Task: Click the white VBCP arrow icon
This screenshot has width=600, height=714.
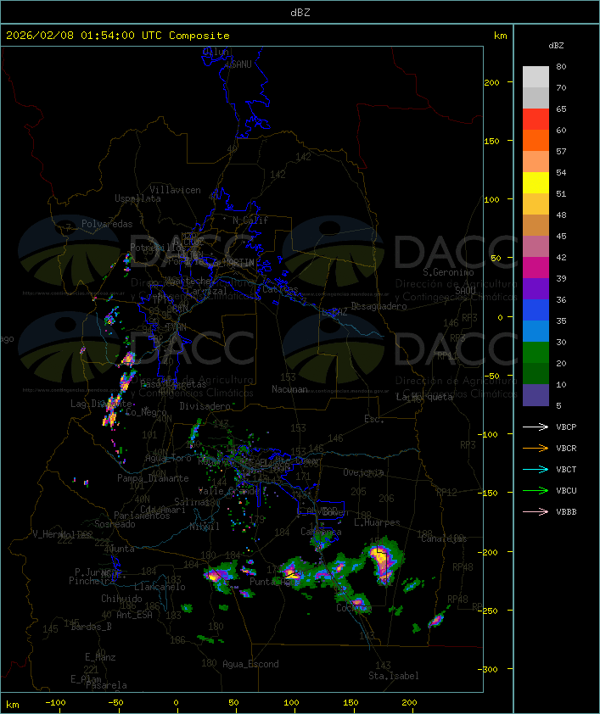Action: [x=536, y=427]
